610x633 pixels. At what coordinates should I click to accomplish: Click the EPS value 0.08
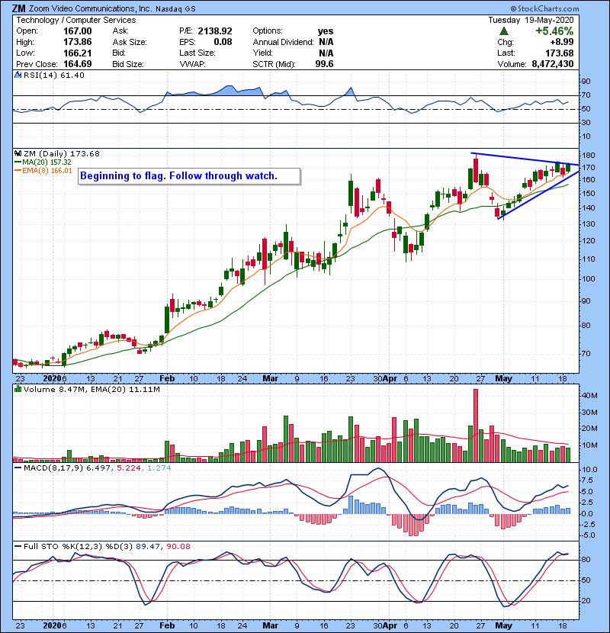(x=223, y=42)
